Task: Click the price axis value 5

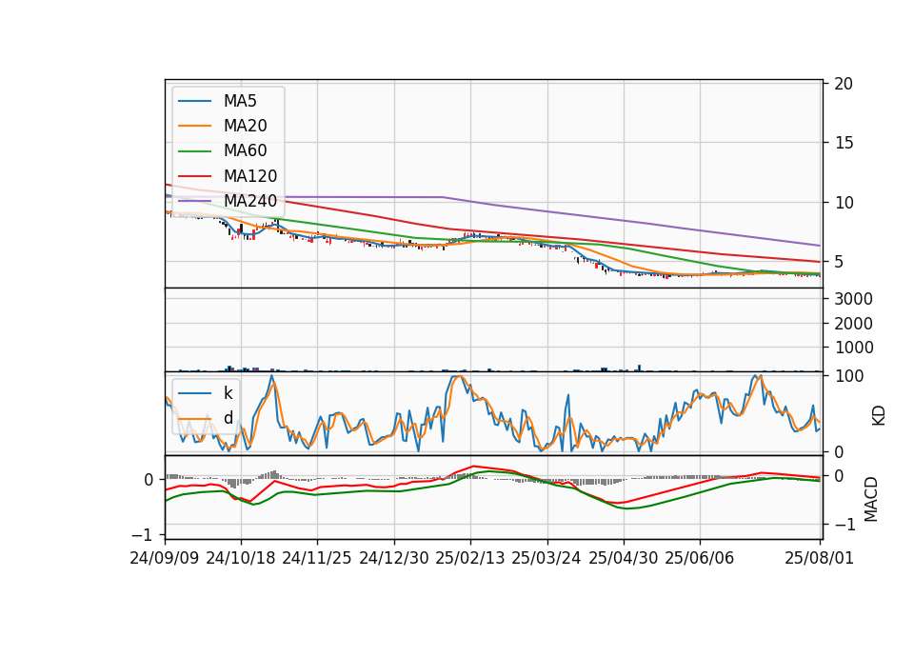Action: click(x=839, y=263)
